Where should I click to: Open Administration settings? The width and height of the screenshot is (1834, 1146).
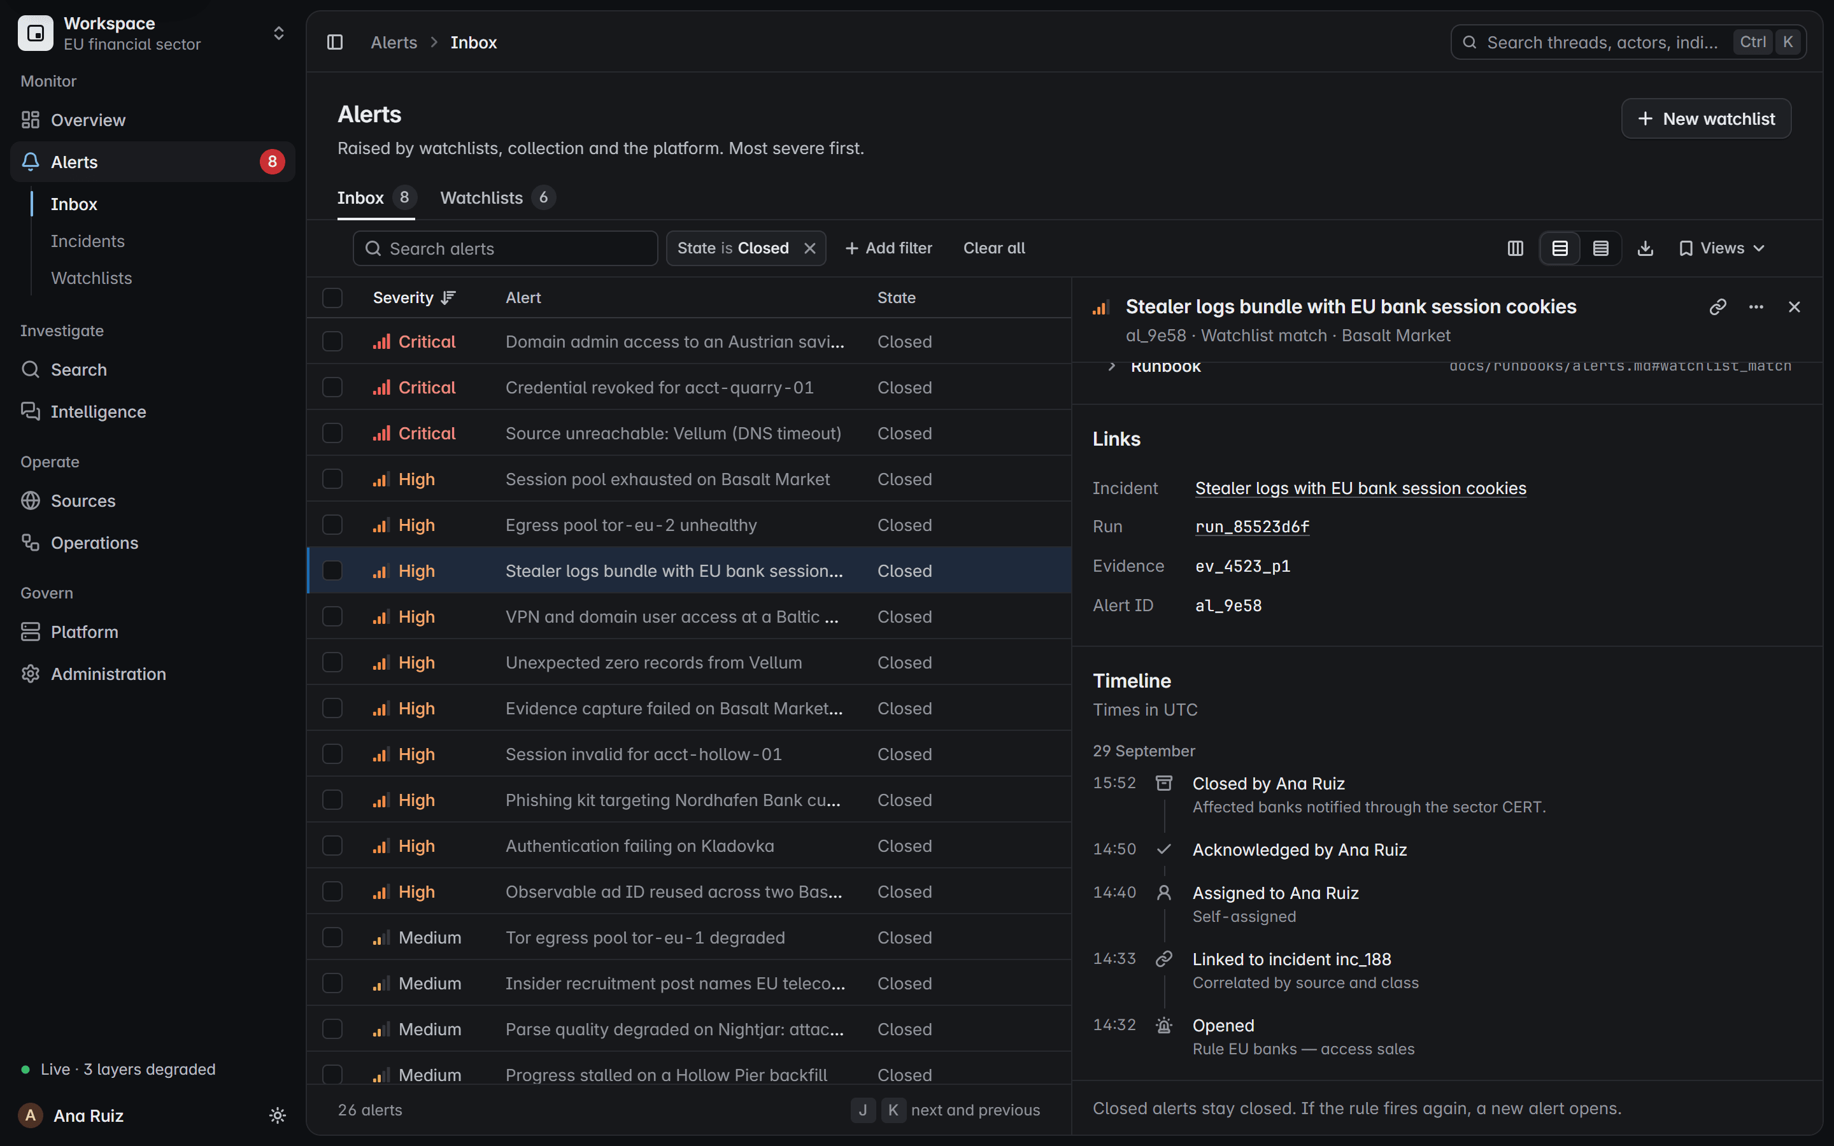point(152,674)
